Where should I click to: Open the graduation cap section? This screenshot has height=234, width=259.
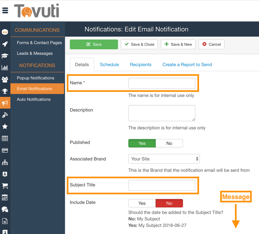[5, 56]
